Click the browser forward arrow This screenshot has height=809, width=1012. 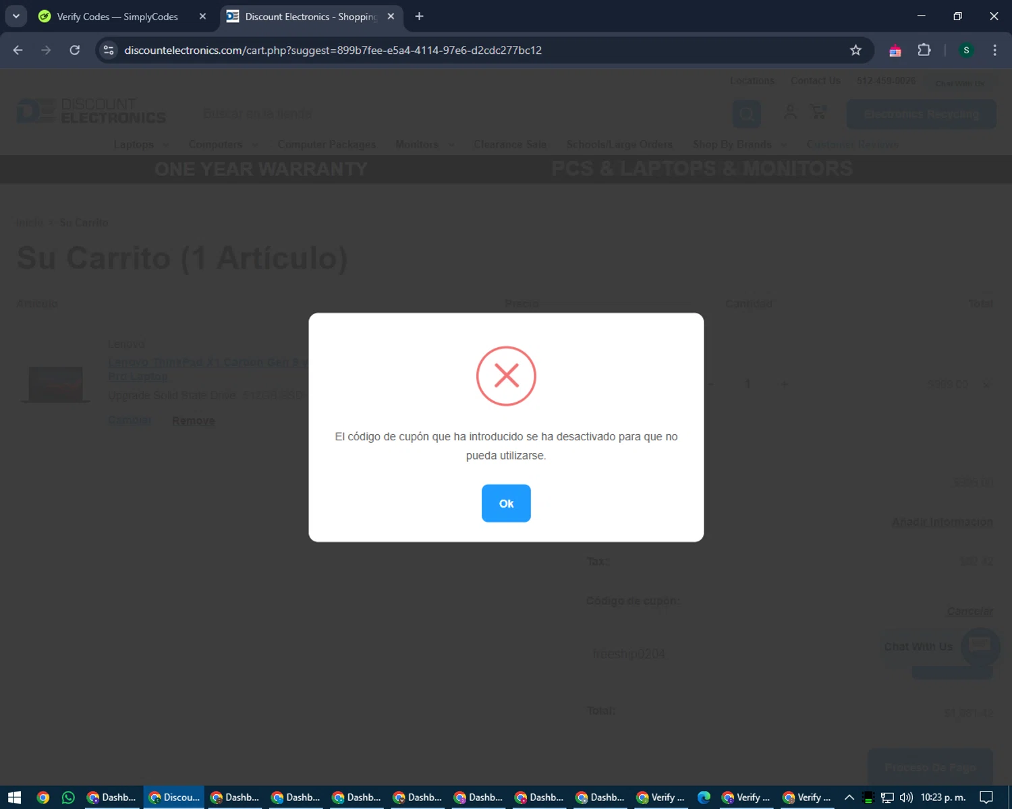(x=46, y=50)
